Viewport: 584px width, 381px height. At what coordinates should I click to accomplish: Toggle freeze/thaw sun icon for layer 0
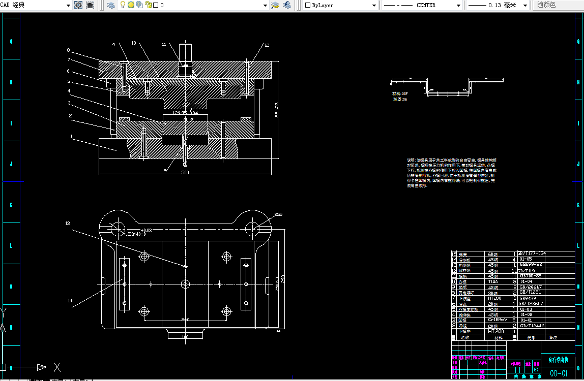point(131,5)
